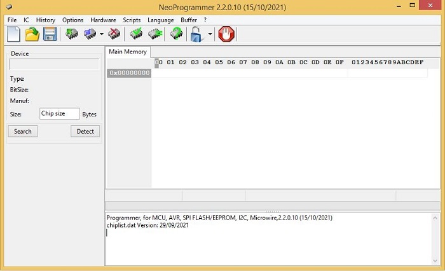Click the Auto chip icon with green arrow
Image resolution: width=445 pixels, height=271 pixels.
[x=176, y=34]
